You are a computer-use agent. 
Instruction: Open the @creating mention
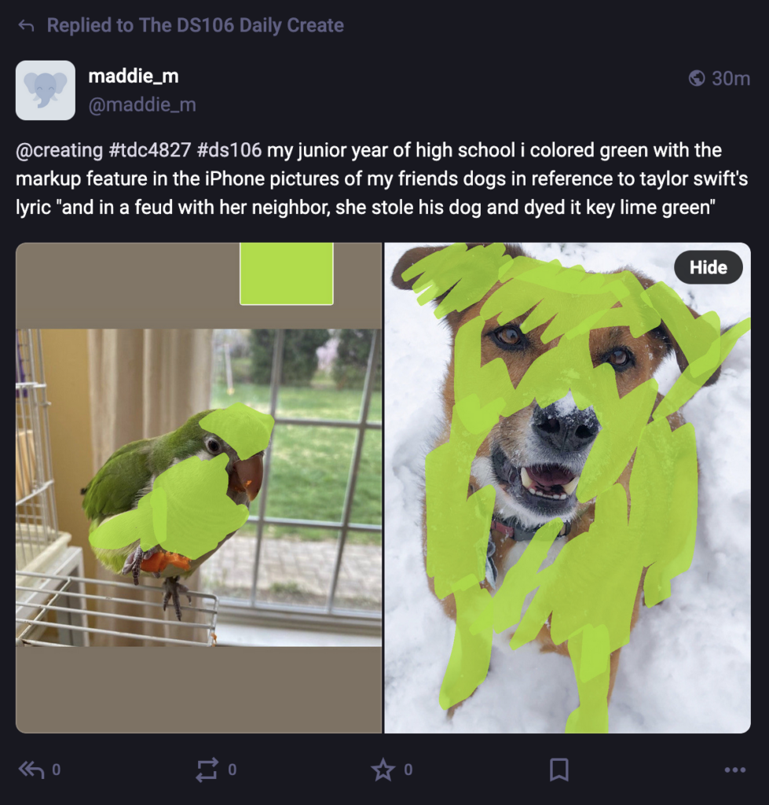pos(60,150)
